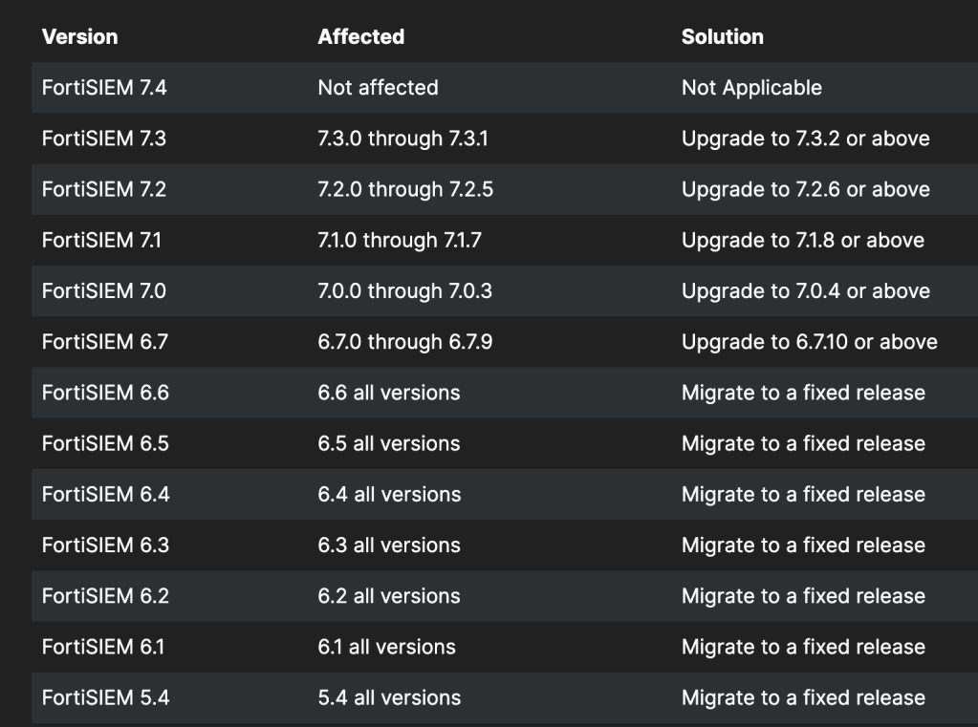
Task: Select the '7.2.0 through 7.2.5' cell
Action: point(405,189)
